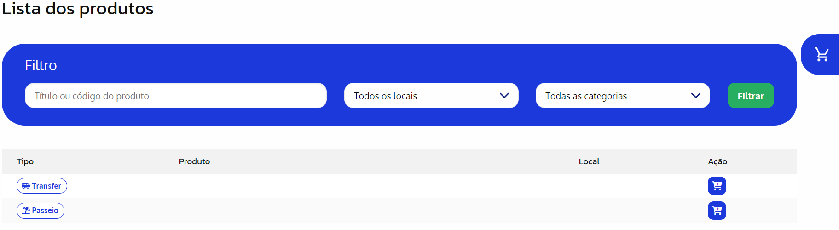839x230 pixels.
Task: Click the Lista dos produtos heading
Action: point(78,9)
